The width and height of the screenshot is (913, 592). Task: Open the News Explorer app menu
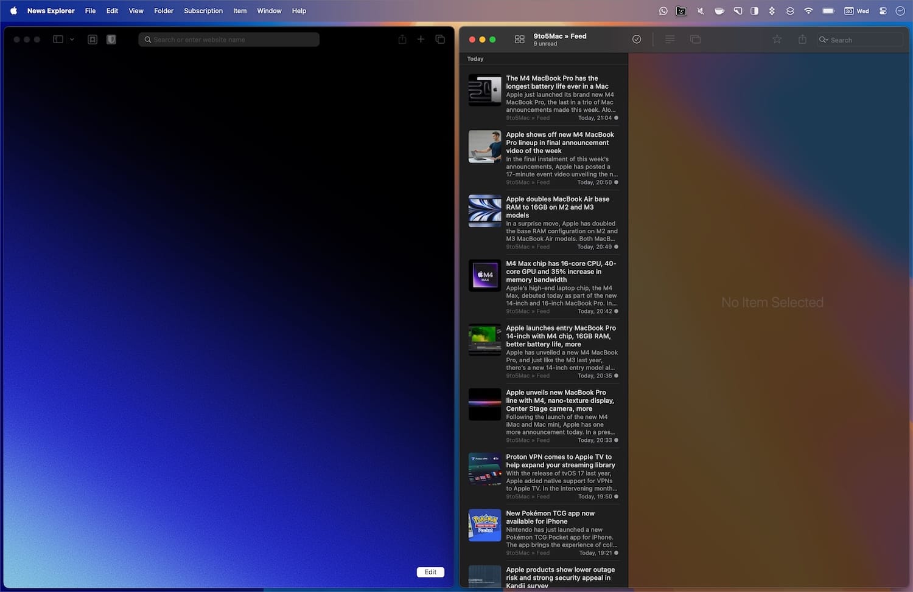tap(51, 11)
